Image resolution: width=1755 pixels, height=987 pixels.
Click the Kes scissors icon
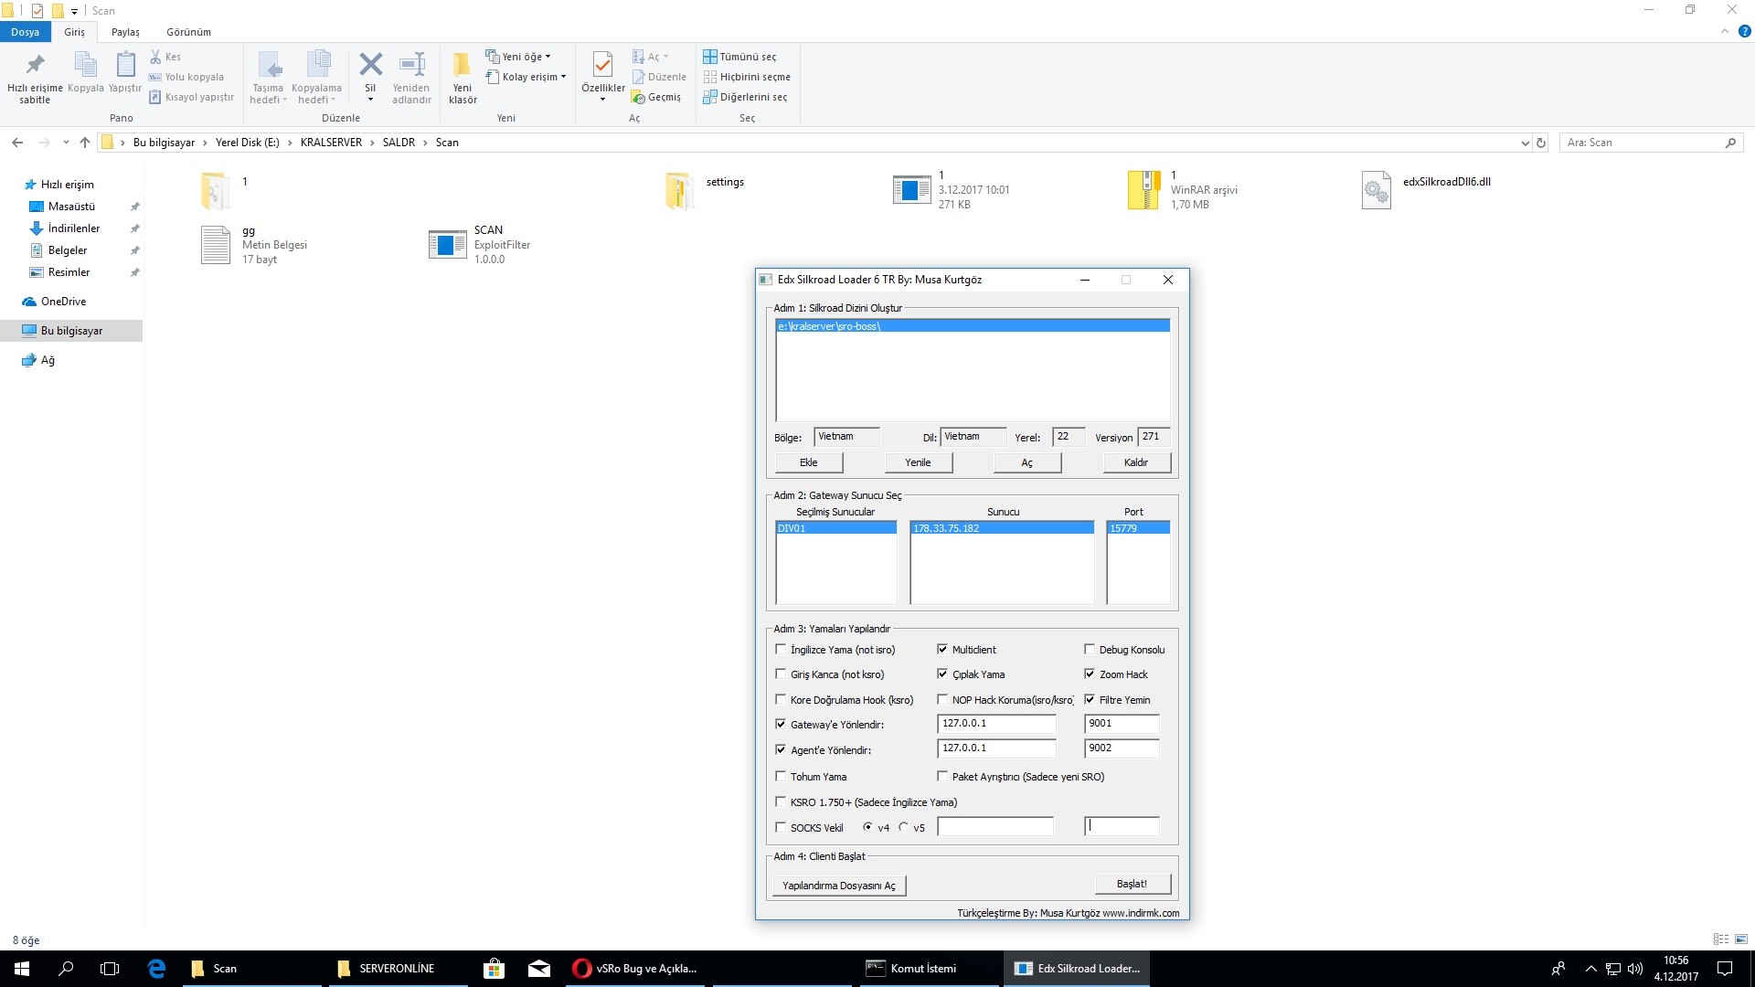coord(155,57)
